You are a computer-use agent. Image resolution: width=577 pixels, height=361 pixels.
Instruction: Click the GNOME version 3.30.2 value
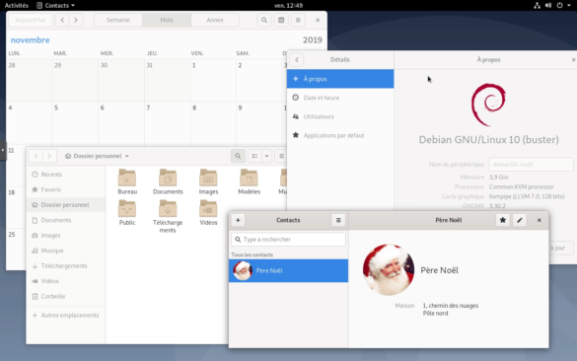click(x=497, y=206)
